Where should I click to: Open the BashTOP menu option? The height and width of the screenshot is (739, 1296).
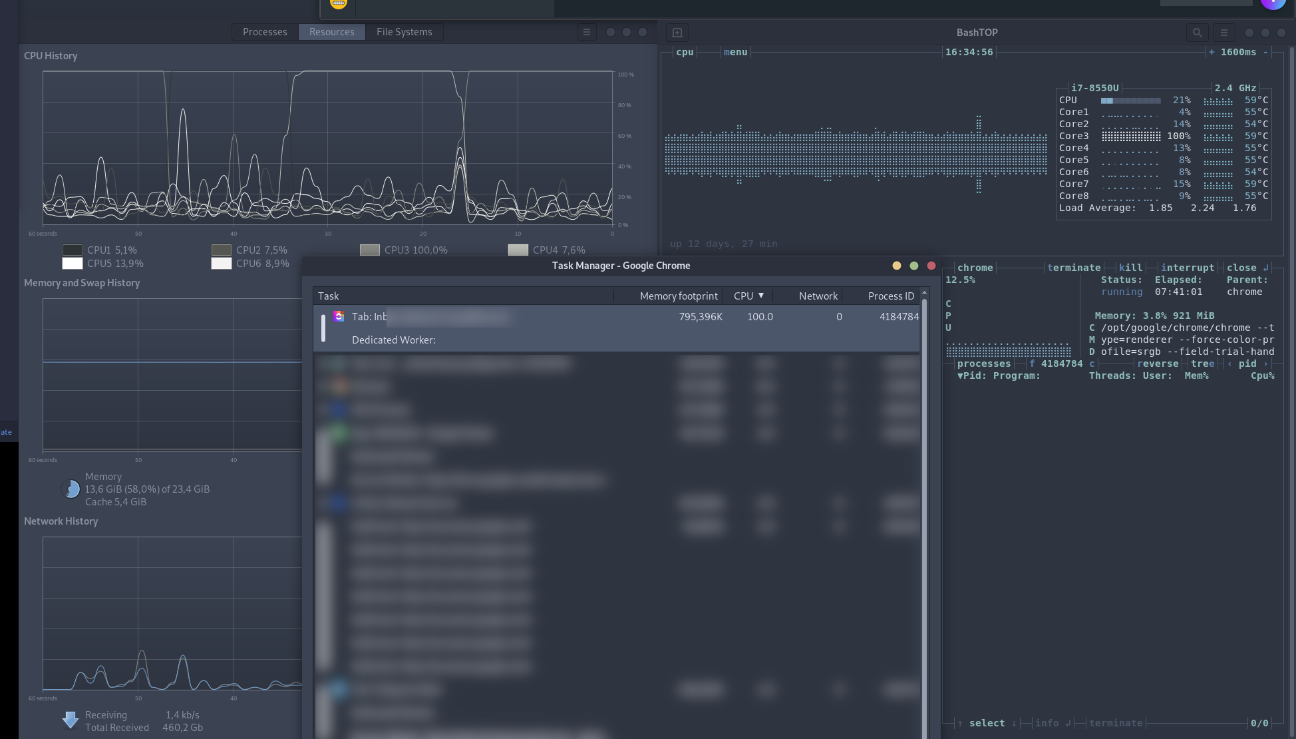coord(735,52)
